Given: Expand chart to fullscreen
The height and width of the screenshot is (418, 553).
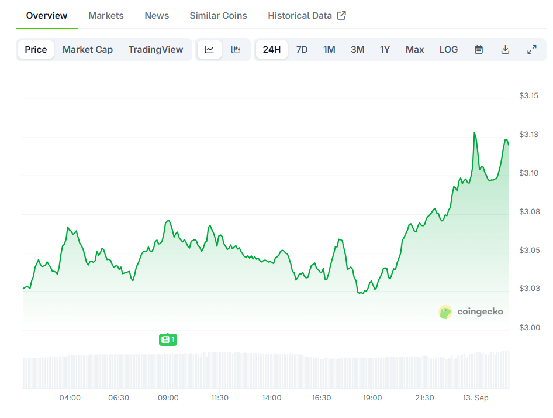Looking at the screenshot, I should (532, 50).
